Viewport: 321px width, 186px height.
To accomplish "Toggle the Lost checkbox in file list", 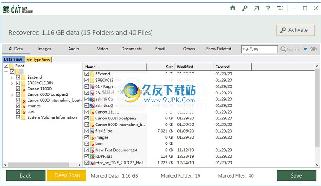I will click(x=86, y=144).
